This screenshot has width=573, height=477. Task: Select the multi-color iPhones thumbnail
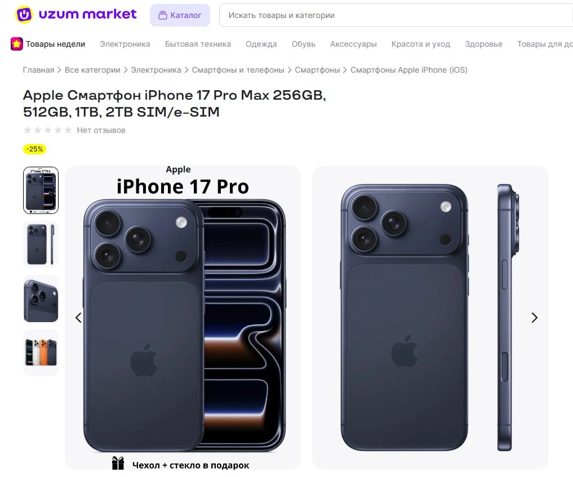coord(41,353)
